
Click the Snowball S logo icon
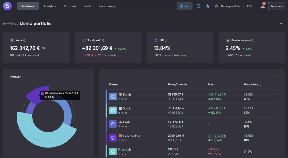tap(7, 6)
